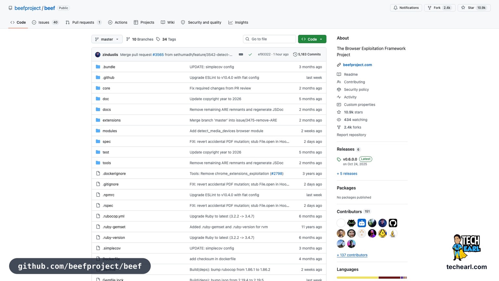
Task: Open the .github folder icon
Action: 98,77
